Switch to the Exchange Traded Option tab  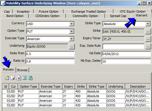click(88, 12)
